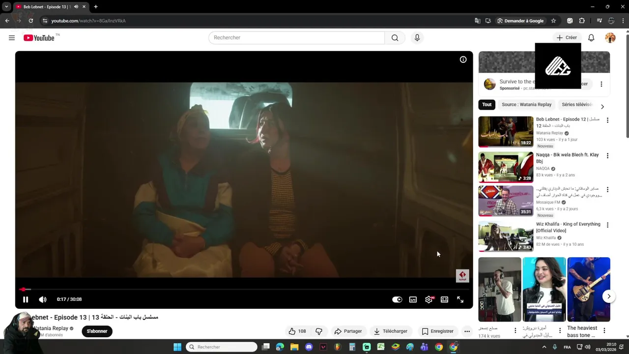Show hidden system tray icons
Image resolution: width=629 pixels, height=354 pixels.
coord(544,347)
